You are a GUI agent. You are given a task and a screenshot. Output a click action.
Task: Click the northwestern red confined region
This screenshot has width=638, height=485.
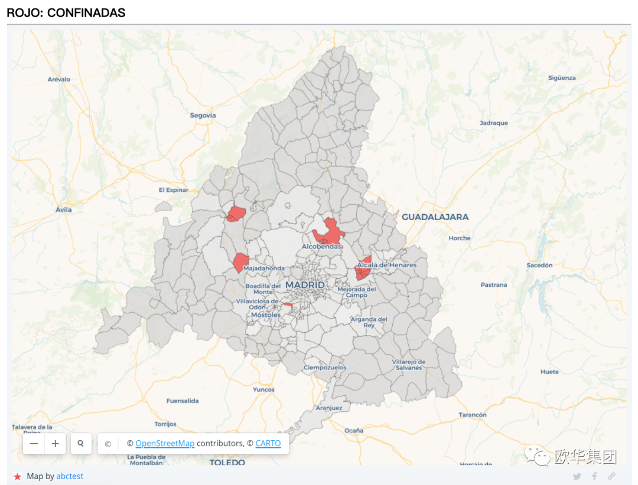[x=236, y=214]
